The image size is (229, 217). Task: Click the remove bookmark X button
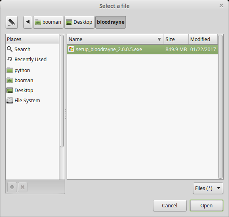coord(23,187)
